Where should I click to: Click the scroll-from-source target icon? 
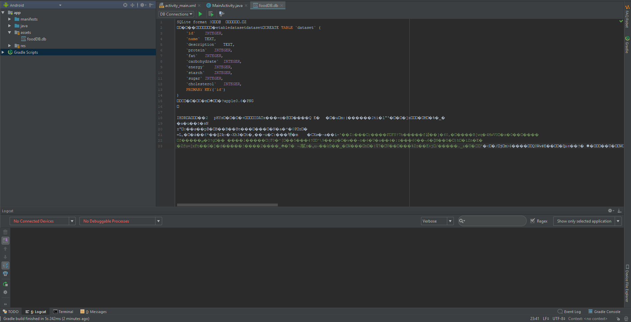[x=125, y=5]
